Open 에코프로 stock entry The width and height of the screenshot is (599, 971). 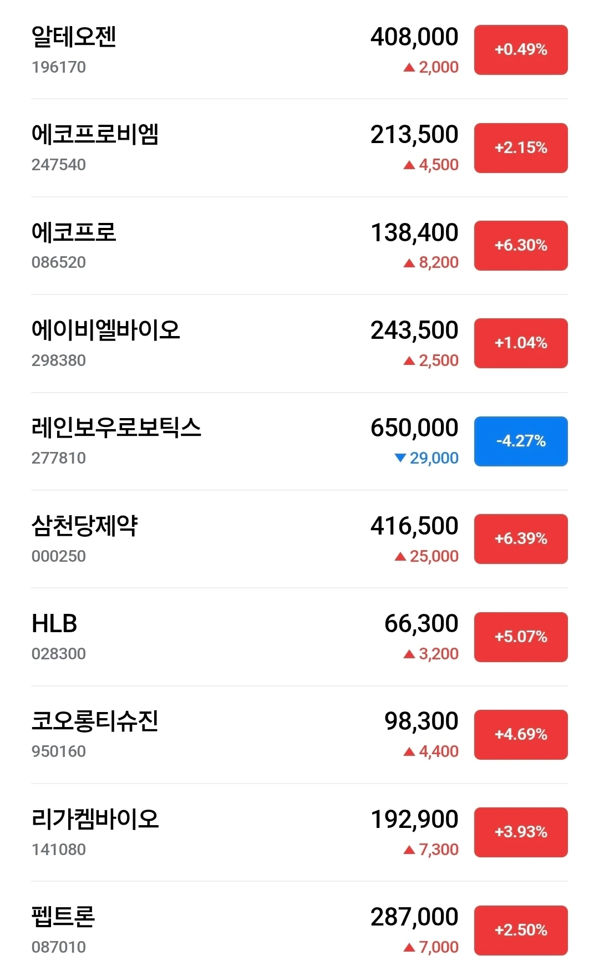299,246
